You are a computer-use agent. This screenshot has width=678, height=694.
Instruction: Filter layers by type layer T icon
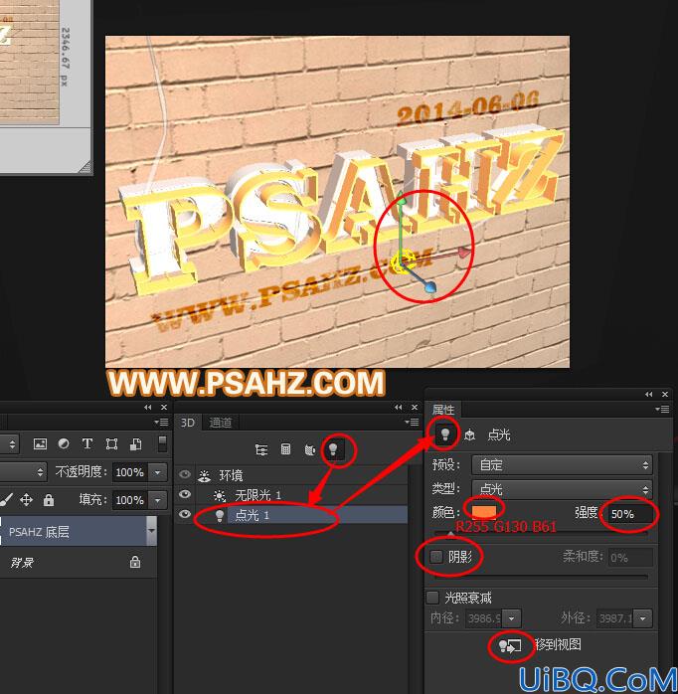tap(87, 443)
